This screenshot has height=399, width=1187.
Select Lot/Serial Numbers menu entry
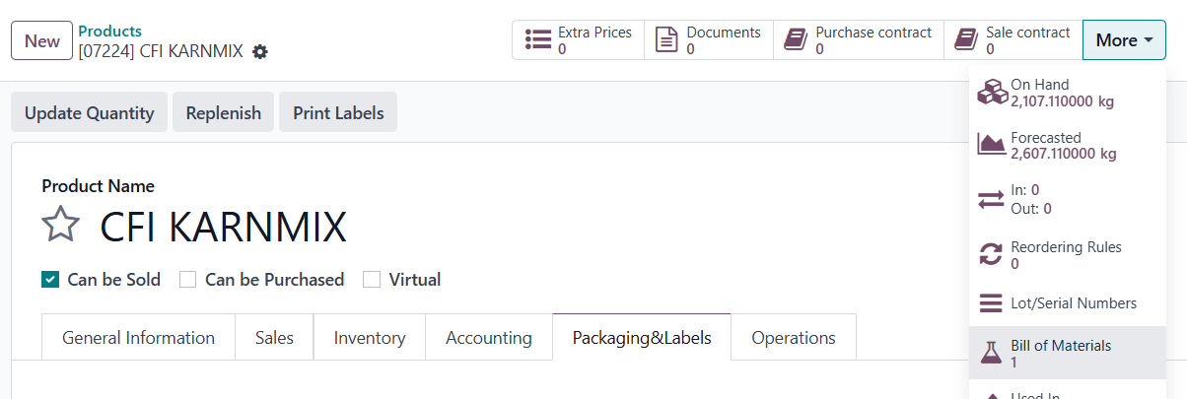pyautogui.click(x=1073, y=303)
